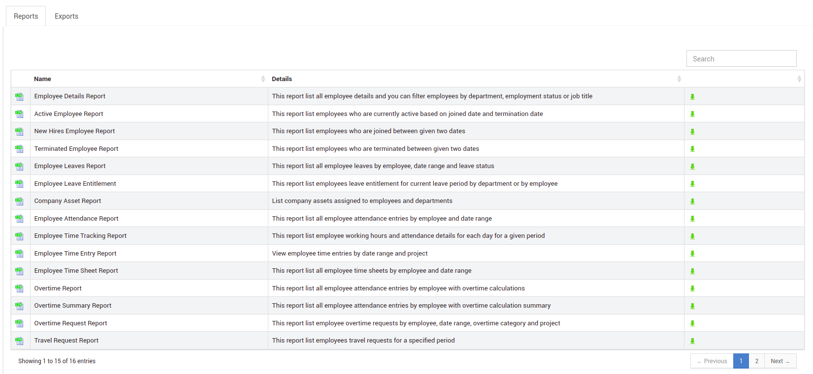Click download icon for Employee Details Report
Viewport: 813px width, 374px height.
pos(692,97)
